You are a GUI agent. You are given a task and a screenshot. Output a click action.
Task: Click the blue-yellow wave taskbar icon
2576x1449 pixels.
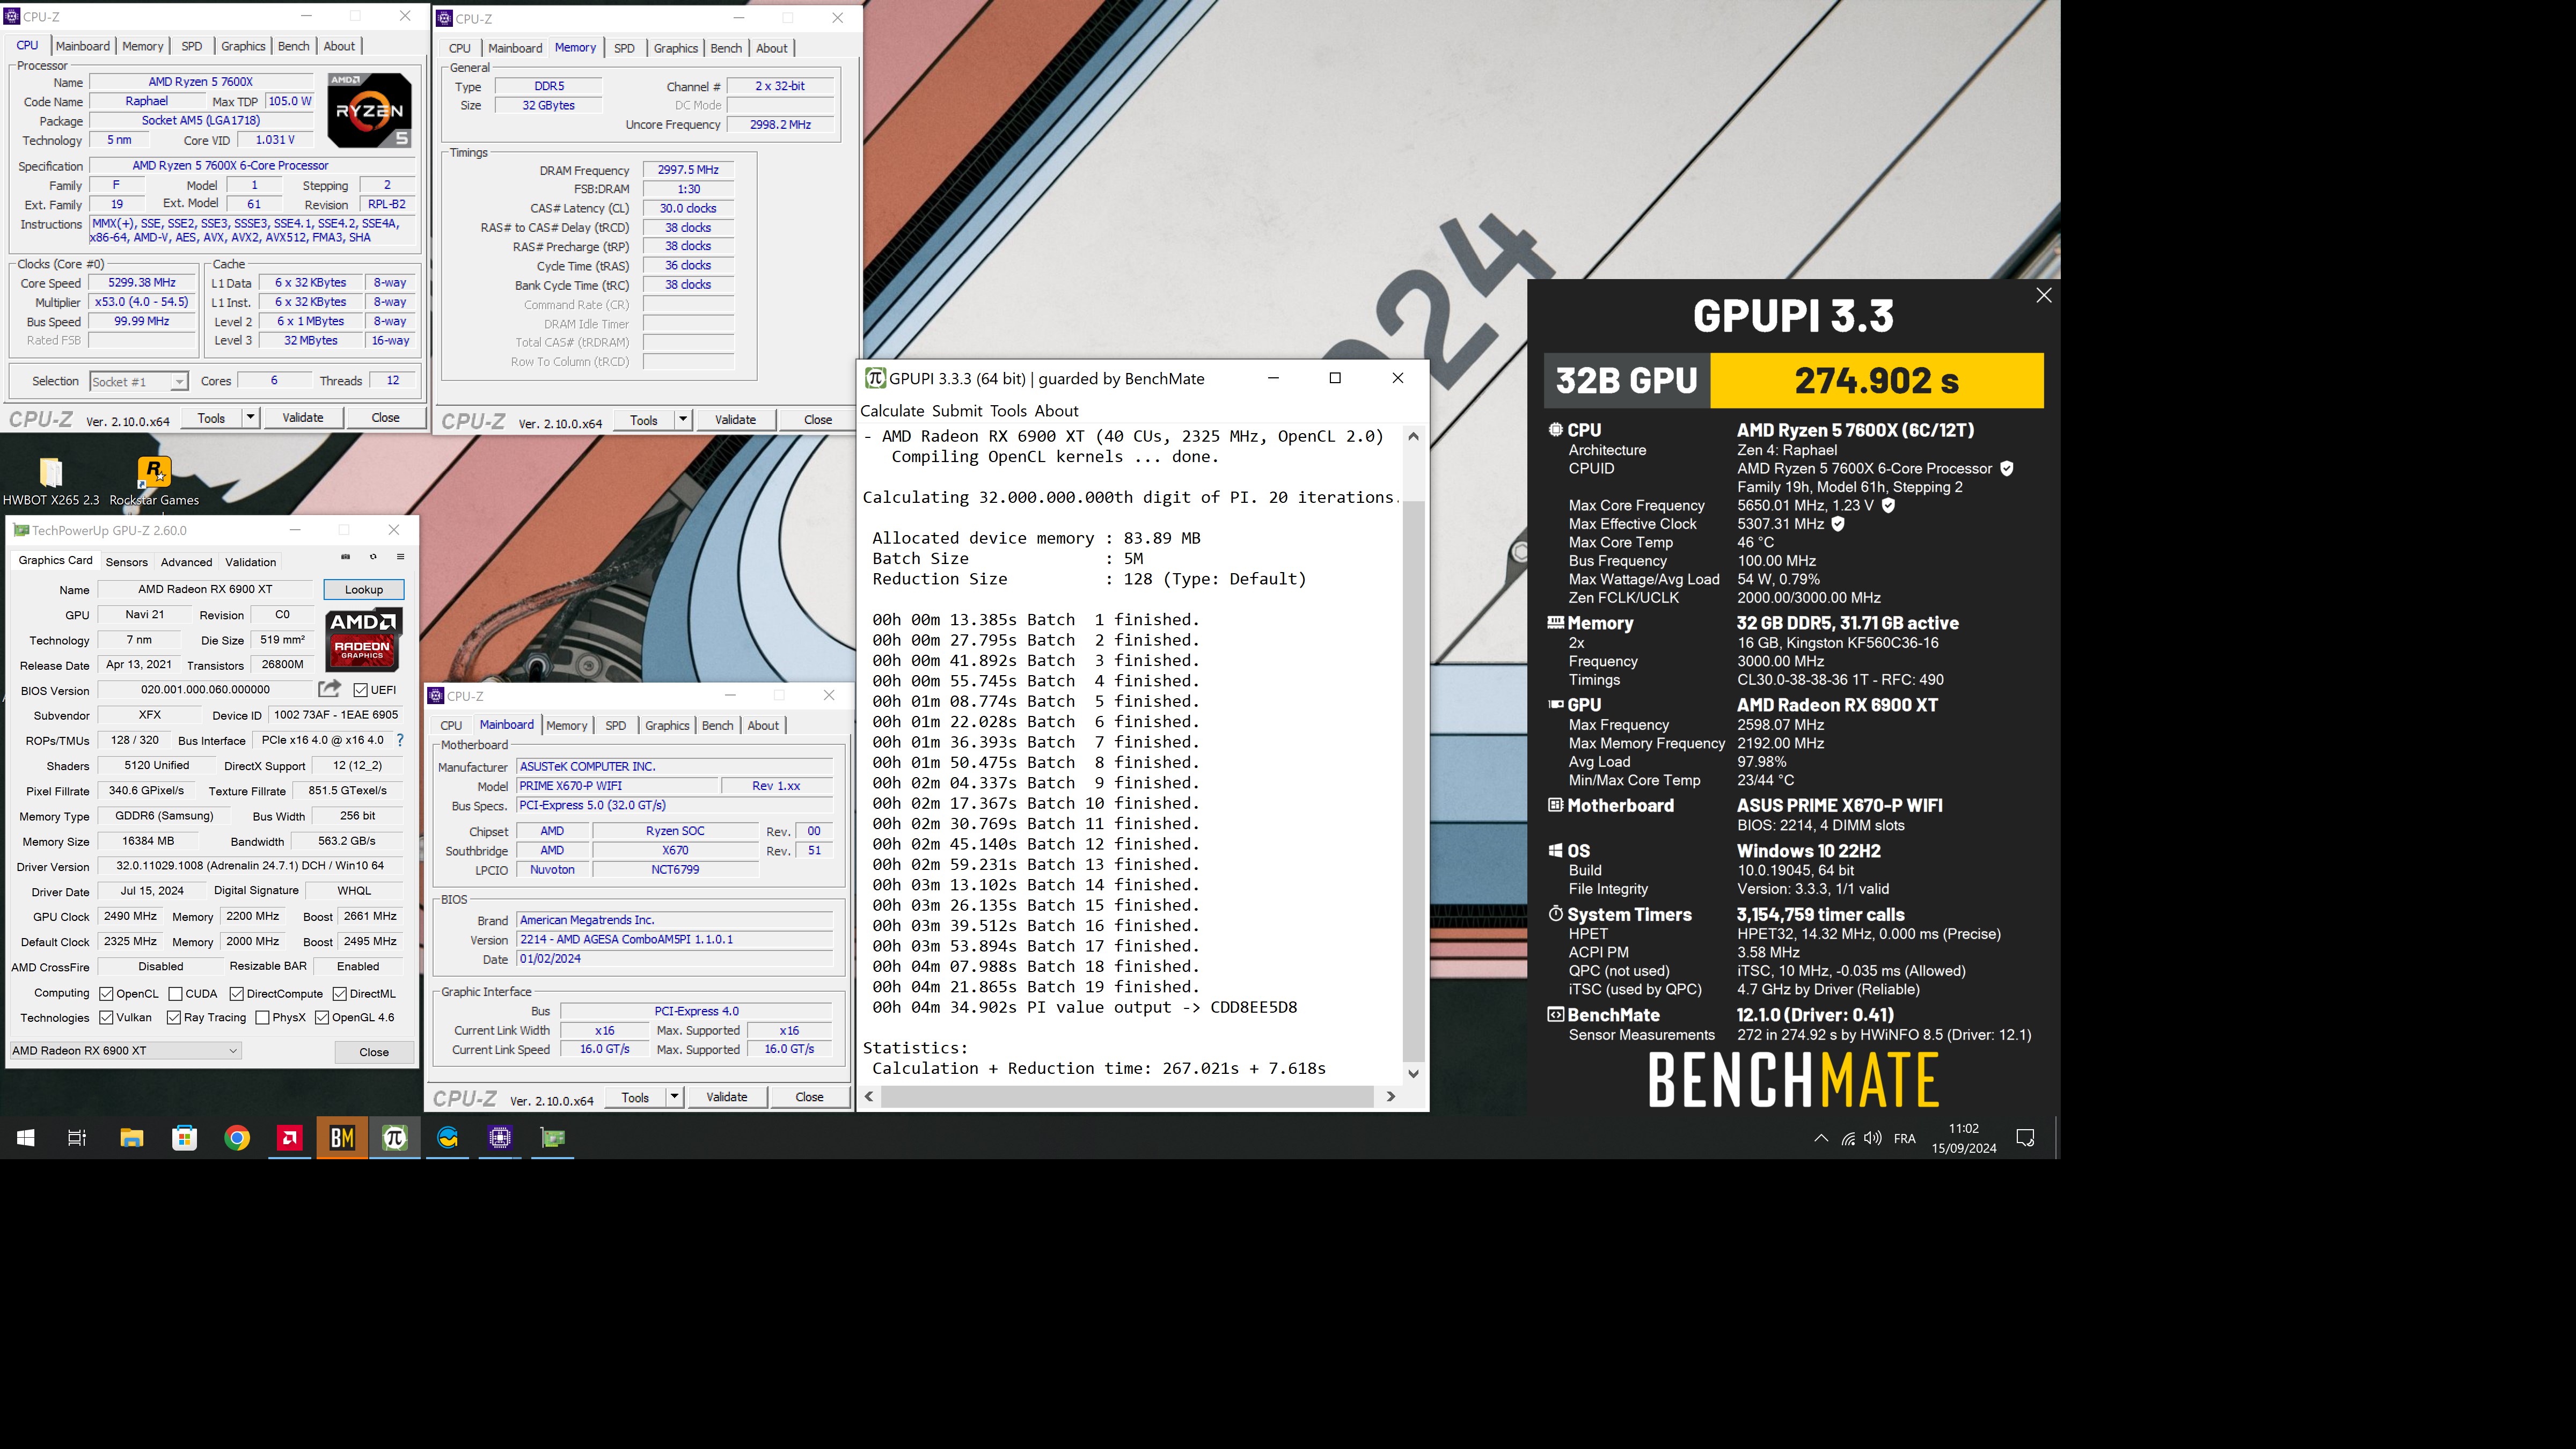tap(447, 1138)
